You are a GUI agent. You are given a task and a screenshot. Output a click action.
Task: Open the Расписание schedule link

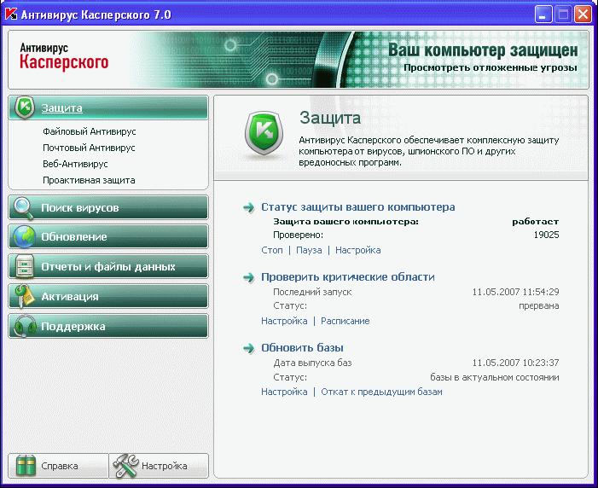345,322
